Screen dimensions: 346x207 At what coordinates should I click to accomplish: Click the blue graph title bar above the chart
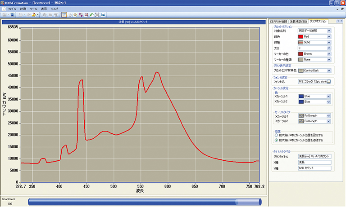pos(134,22)
